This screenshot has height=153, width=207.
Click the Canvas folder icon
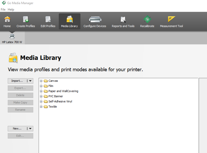46,81
